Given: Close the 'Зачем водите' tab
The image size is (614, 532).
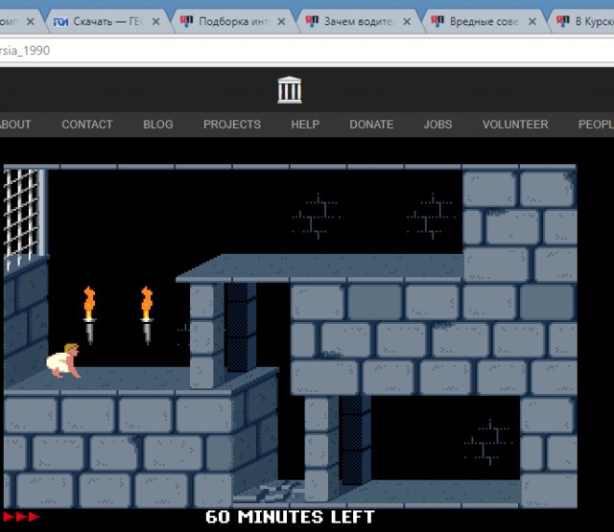Looking at the screenshot, I should (407, 21).
